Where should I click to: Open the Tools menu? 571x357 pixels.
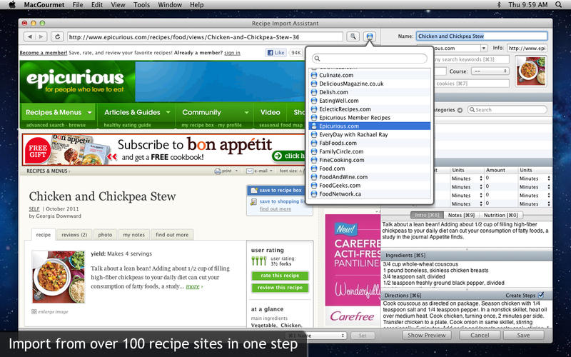point(141,5)
